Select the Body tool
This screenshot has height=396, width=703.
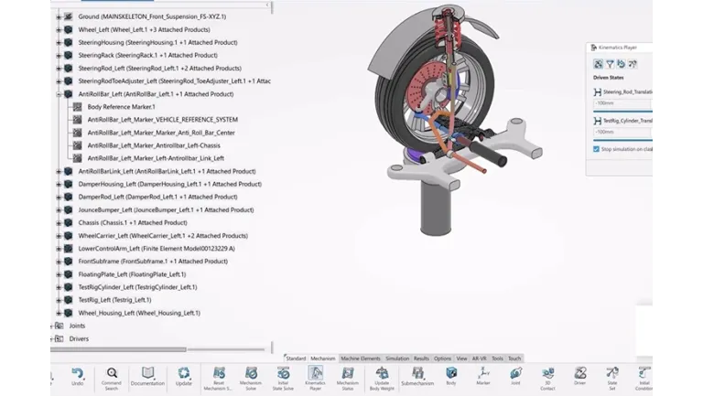[x=451, y=377]
